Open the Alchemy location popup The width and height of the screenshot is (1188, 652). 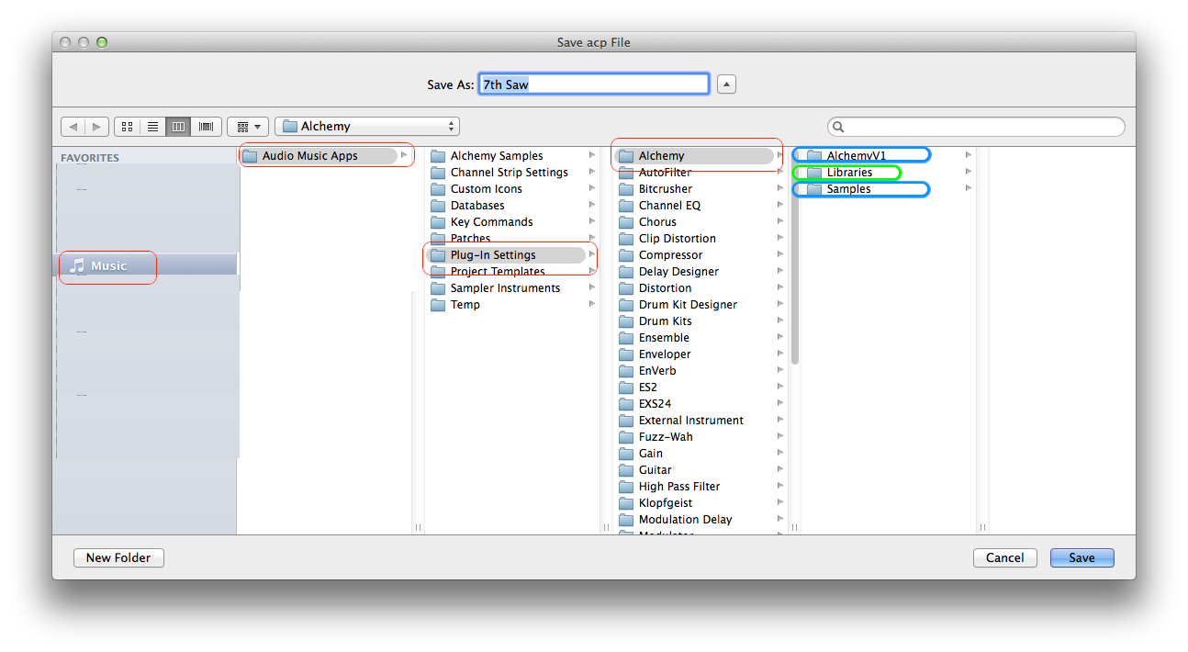[x=367, y=127]
